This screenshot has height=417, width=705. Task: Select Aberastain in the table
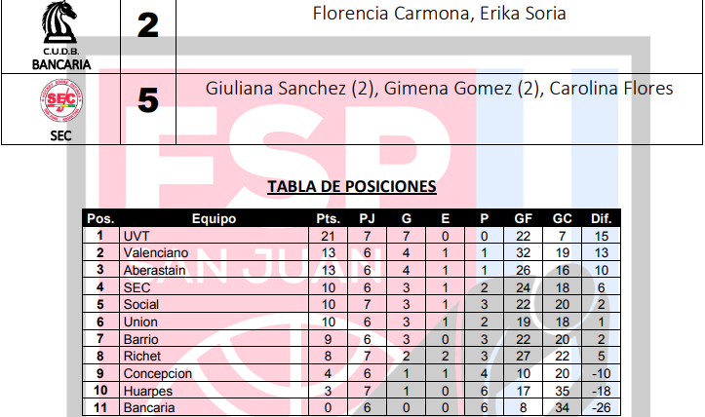pyautogui.click(x=155, y=270)
